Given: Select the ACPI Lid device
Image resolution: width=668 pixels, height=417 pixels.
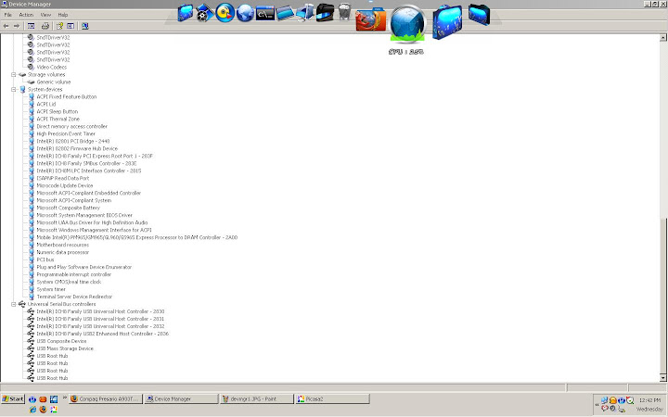Looking at the screenshot, I should click(x=46, y=104).
